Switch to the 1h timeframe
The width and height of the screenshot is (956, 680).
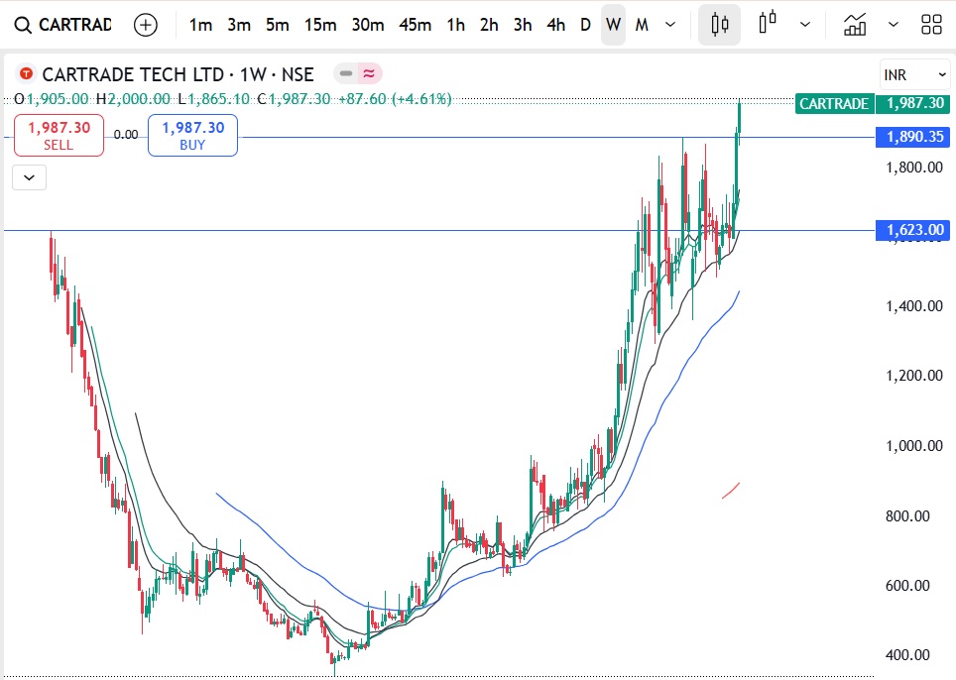coord(455,25)
